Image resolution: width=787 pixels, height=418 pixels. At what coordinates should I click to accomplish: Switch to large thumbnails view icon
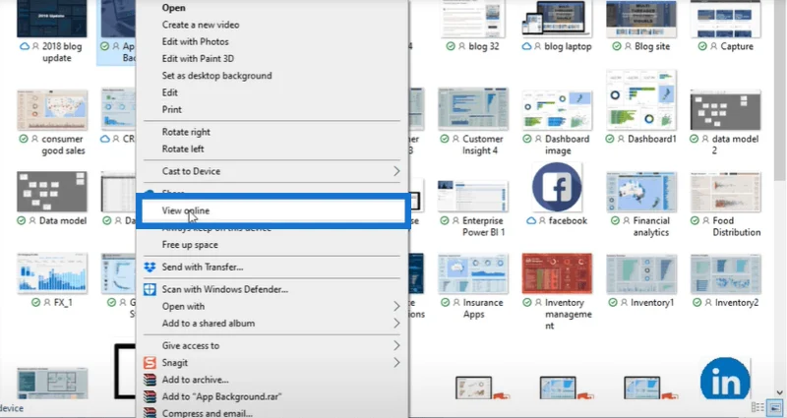[x=775, y=407]
